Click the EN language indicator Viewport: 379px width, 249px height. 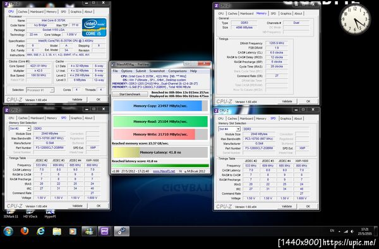pyautogui.click(x=332, y=231)
